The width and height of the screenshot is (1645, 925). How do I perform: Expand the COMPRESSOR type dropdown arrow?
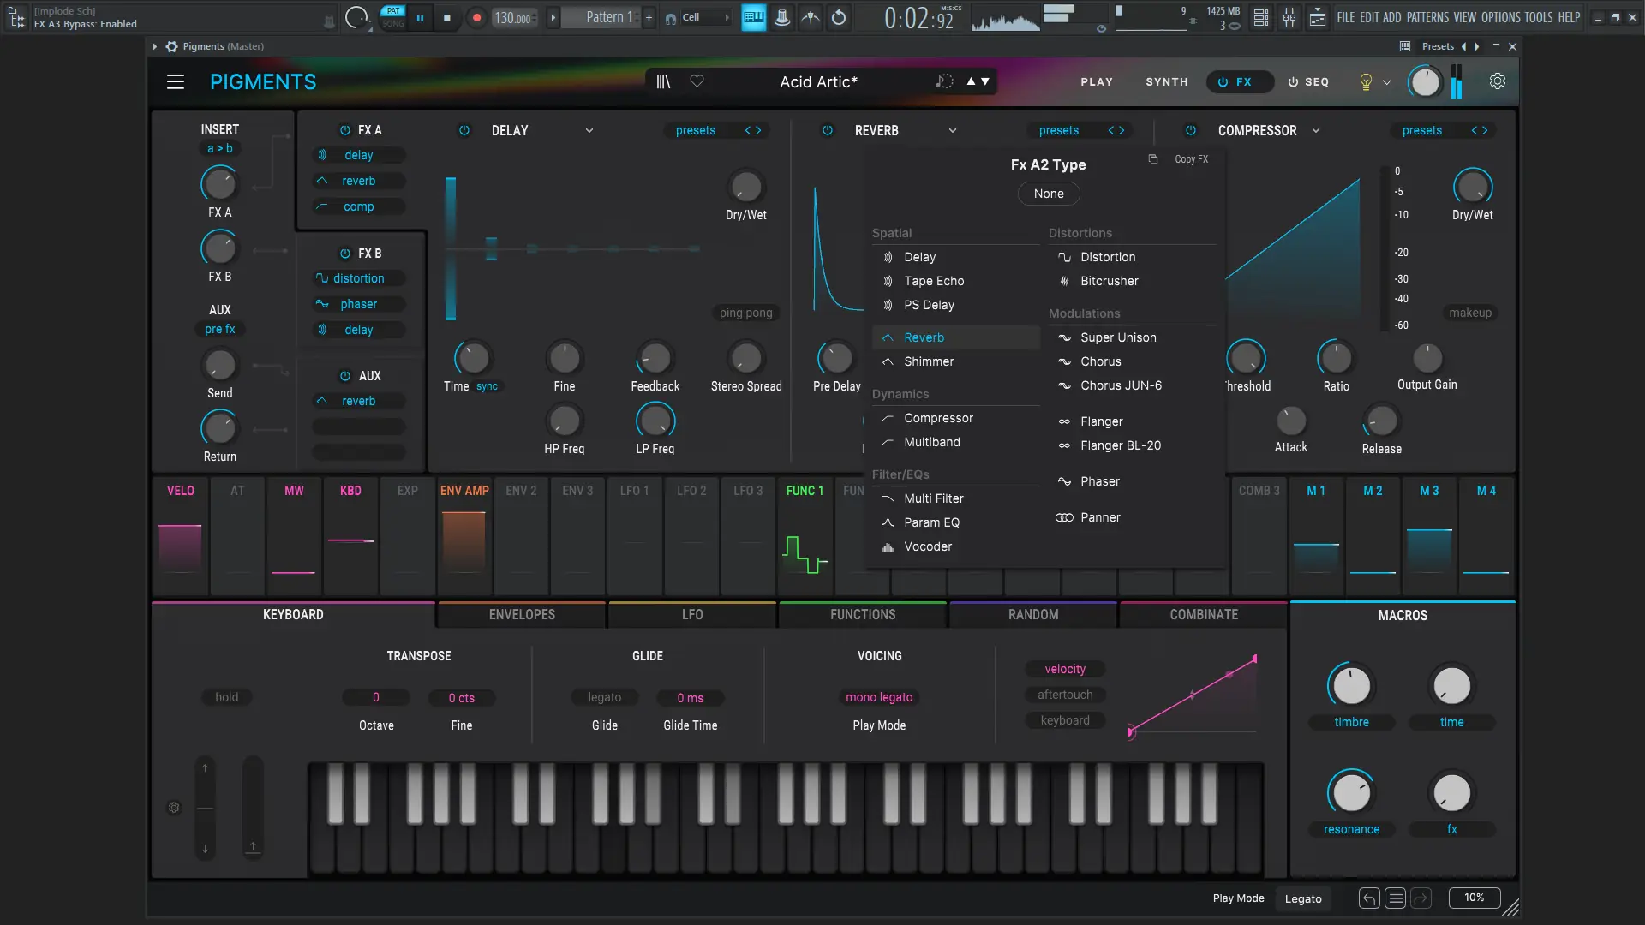tap(1316, 131)
